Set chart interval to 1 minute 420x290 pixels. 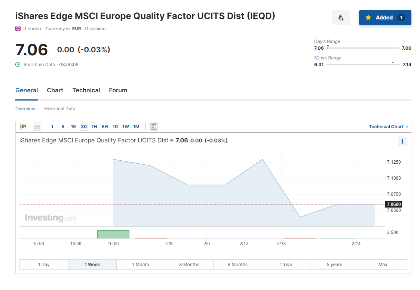tap(52, 127)
